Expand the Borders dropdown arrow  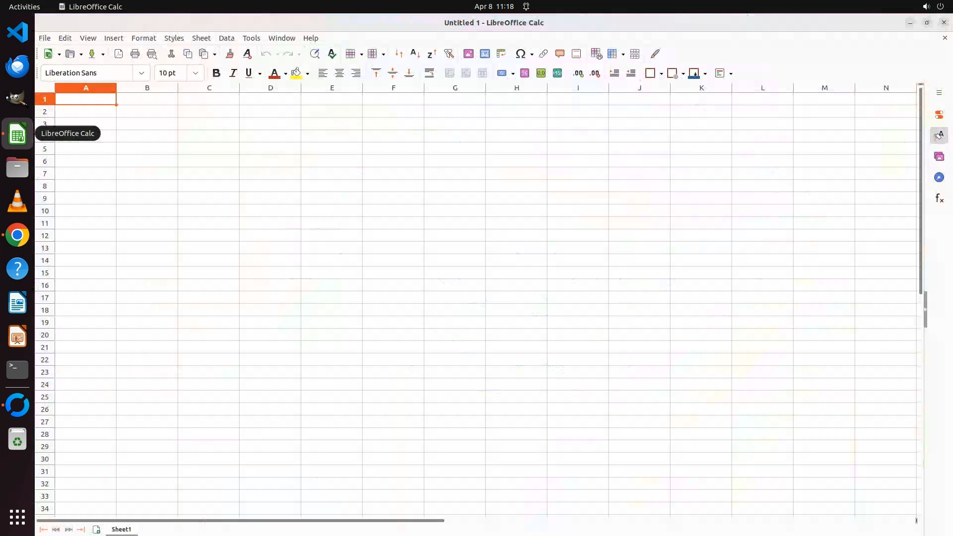click(x=661, y=73)
